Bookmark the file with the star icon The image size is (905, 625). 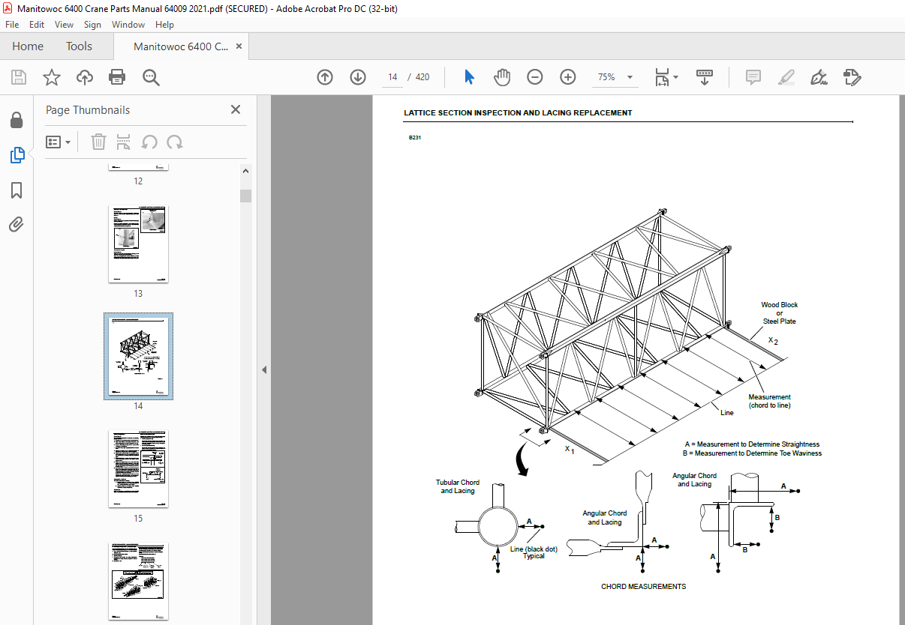(51, 77)
